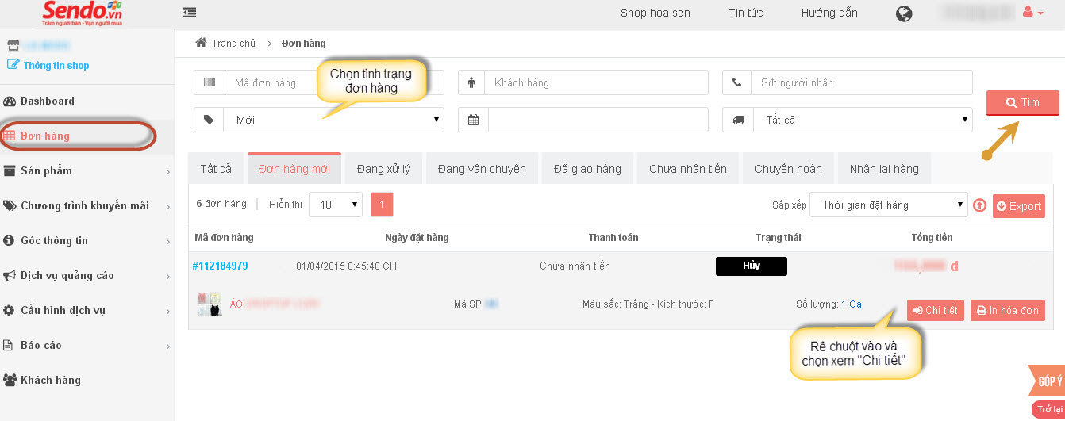Click the promotion tags icon
The height and width of the screenshot is (421, 1065).
point(10,205)
